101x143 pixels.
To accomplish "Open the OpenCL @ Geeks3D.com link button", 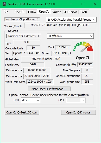I will [22, 112].
